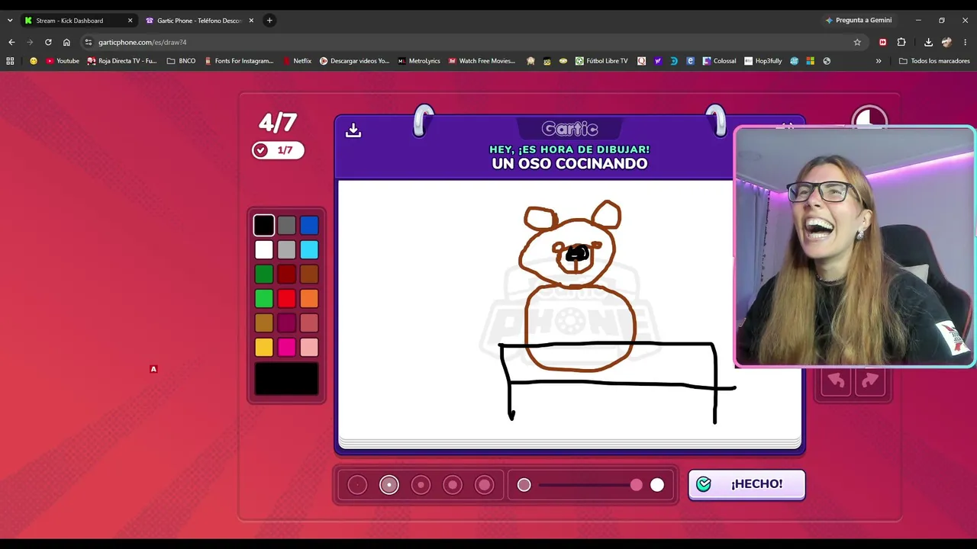Open the tab search dropdown

10,21
